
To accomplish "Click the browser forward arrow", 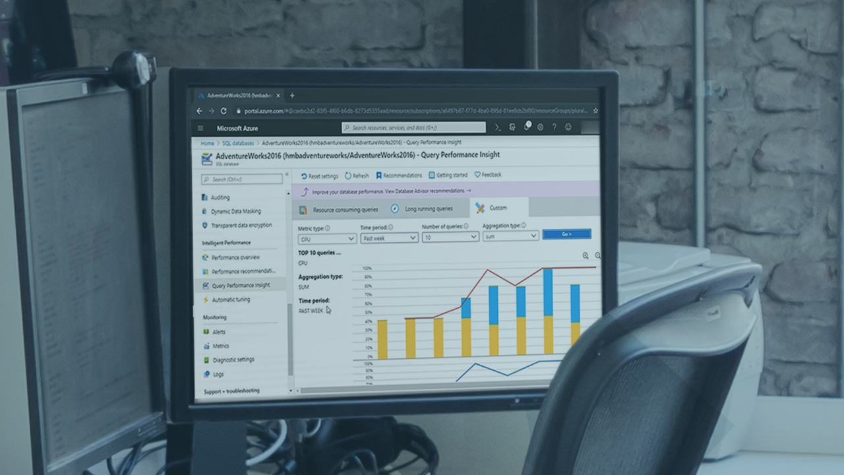I will [x=212, y=111].
